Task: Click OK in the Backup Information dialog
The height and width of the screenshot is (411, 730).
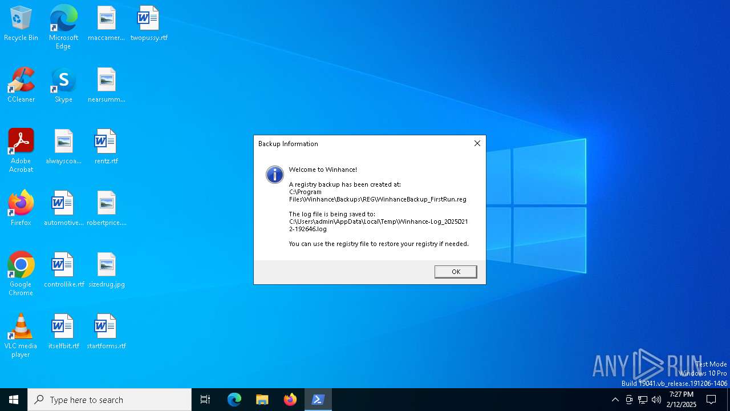Action: pyautogui.click(x=456, y=272)
